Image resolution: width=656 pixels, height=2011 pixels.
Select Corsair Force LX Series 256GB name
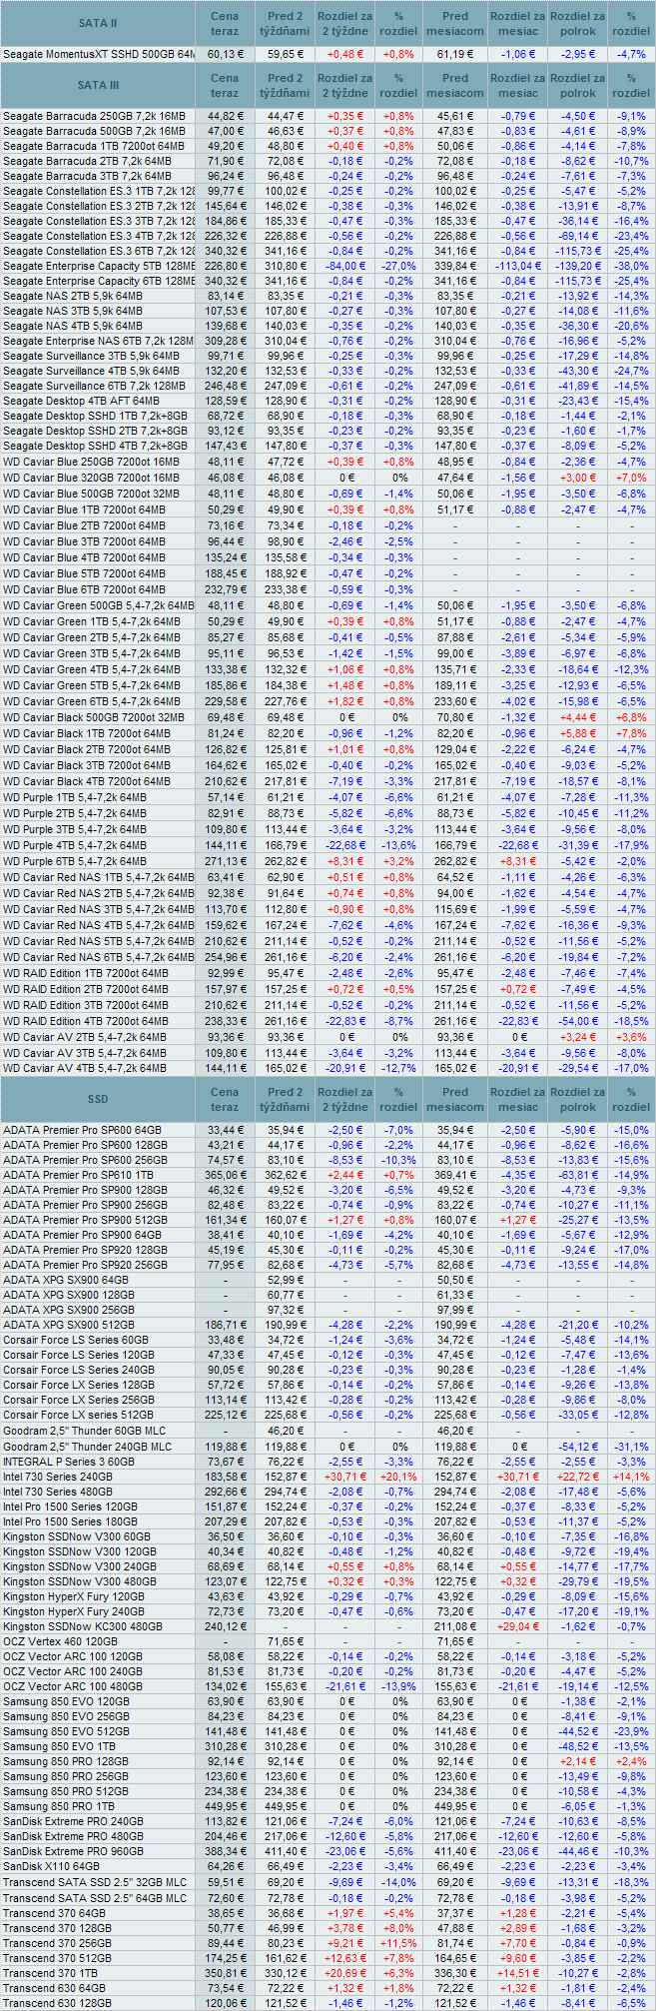78,1400
